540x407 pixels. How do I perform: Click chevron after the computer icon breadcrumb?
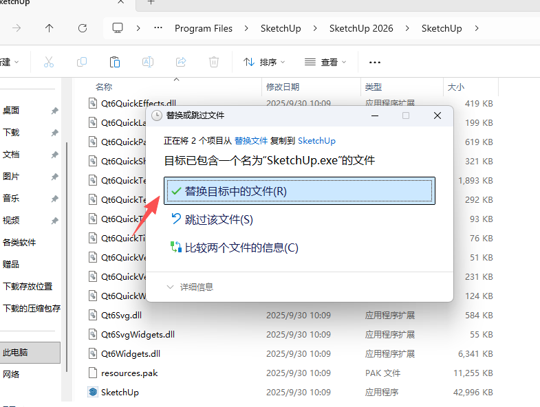[138, 28]
